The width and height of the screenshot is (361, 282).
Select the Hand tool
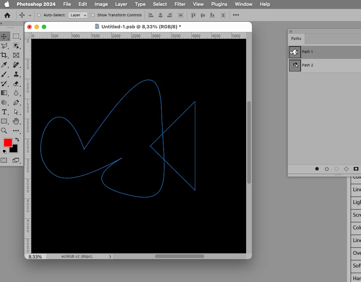[16, 121]
